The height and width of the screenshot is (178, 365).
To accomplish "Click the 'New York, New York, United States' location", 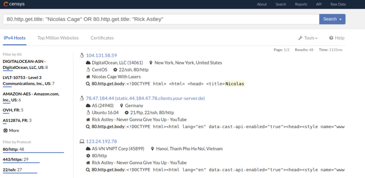I will tap(188, 63).
